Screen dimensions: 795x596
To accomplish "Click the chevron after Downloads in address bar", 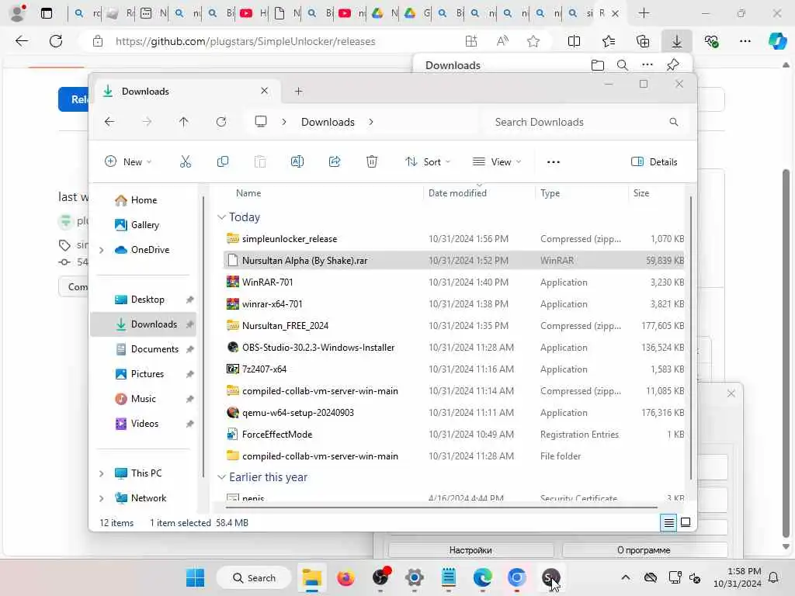I will pos(371,122).
